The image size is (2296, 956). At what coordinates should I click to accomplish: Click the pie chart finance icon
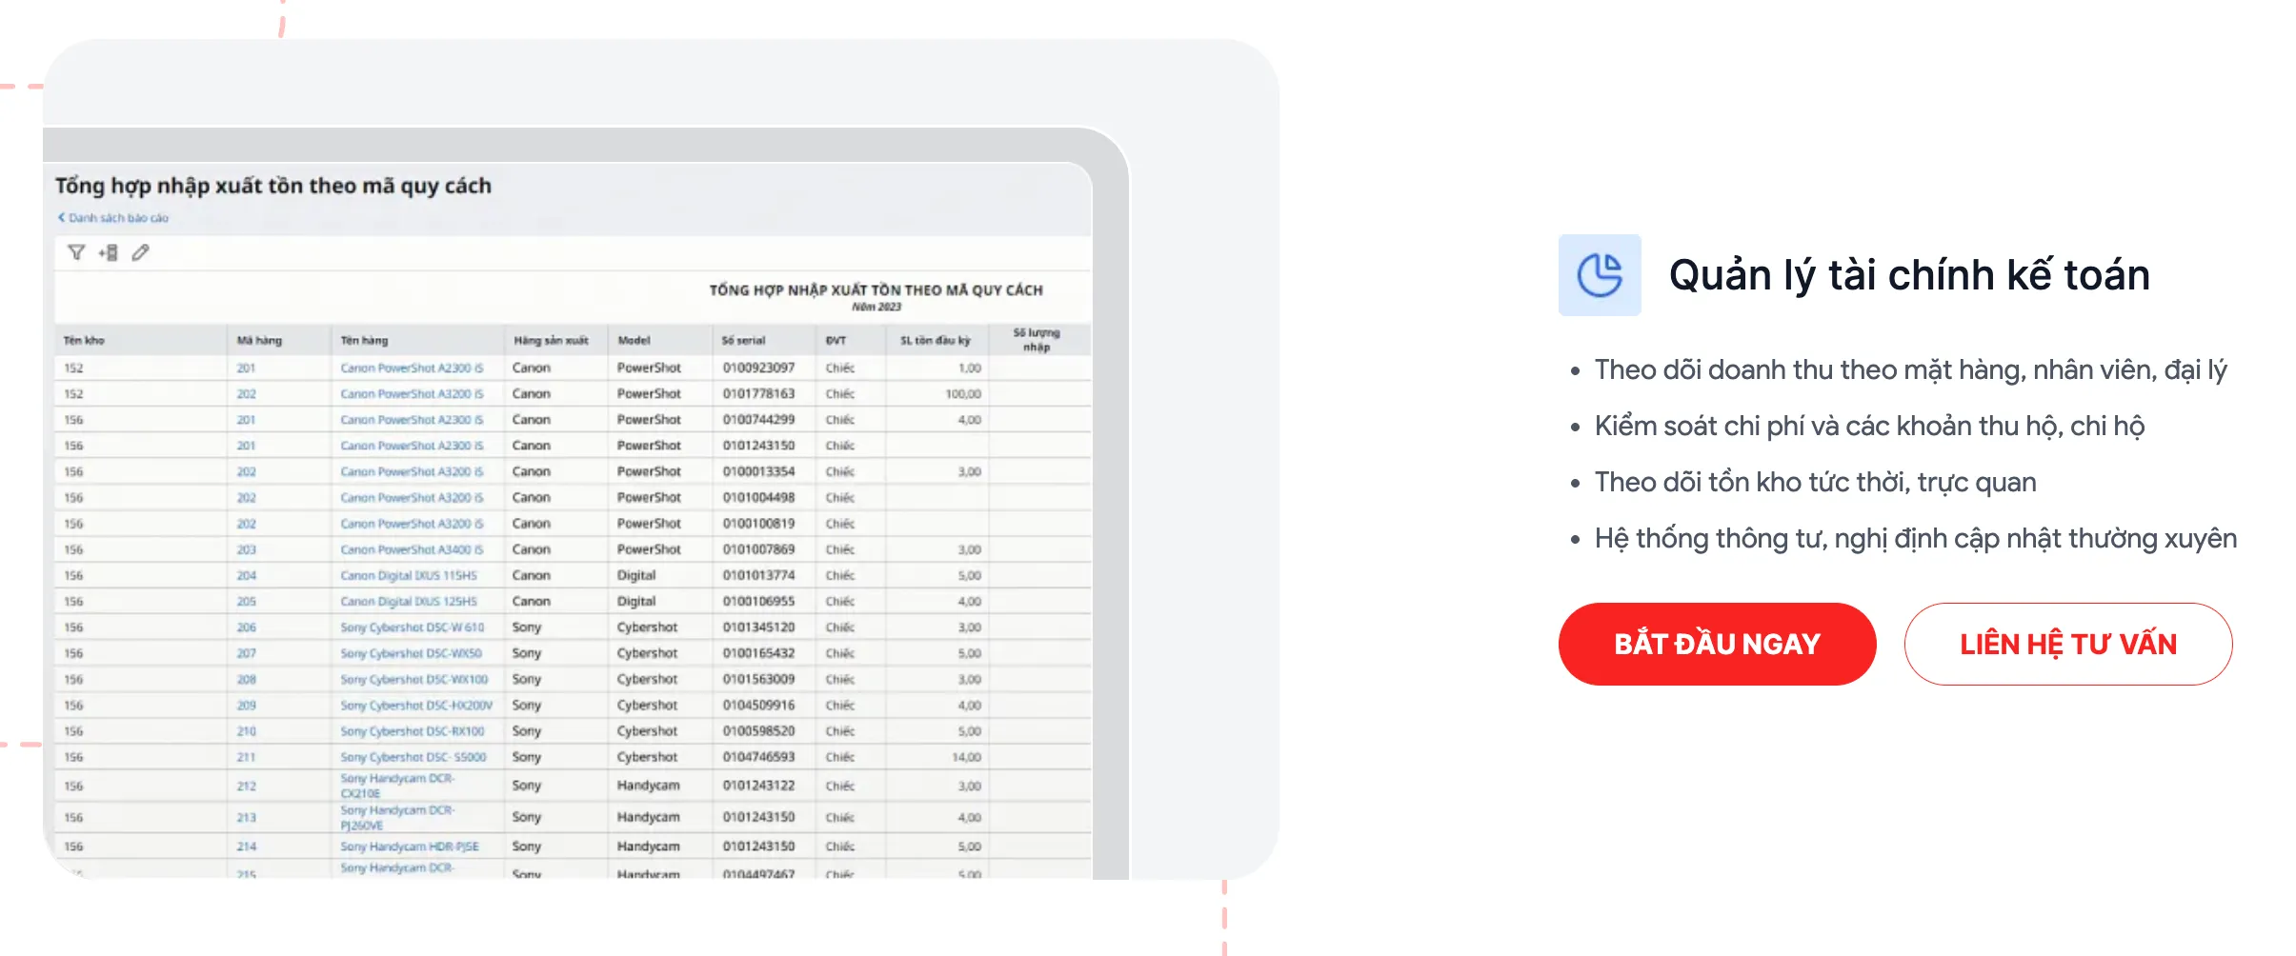[x=1599, y=275]
